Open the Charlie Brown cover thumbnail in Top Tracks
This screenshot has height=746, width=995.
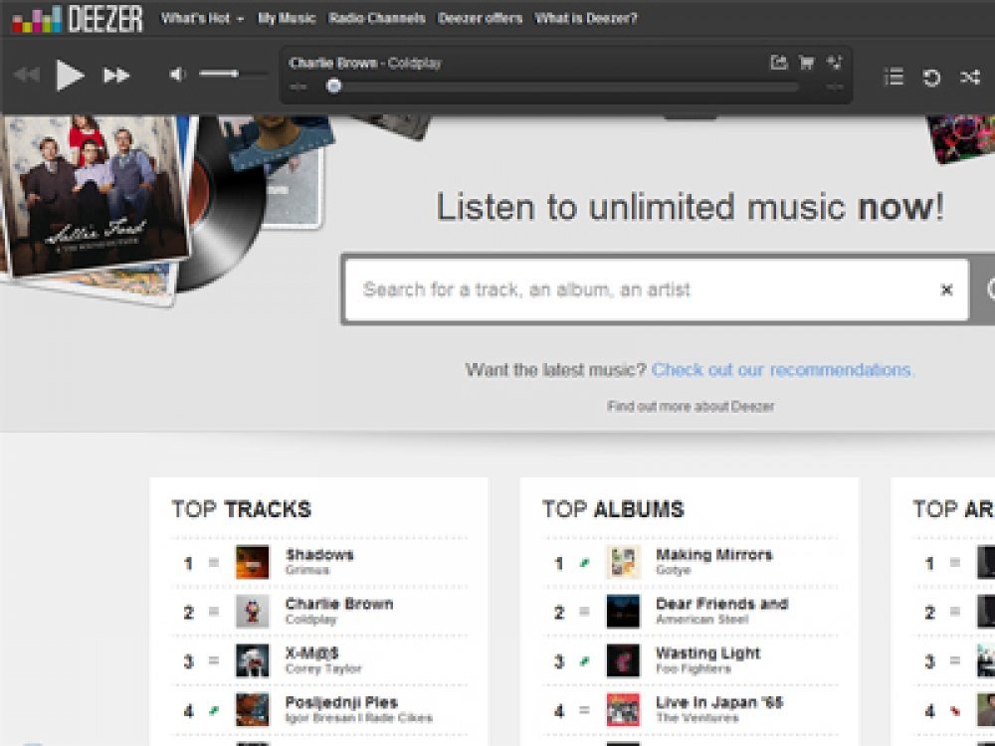click(x=252, y=612)
